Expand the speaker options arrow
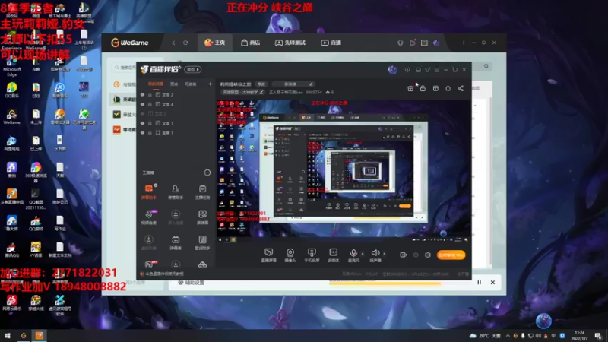The height and width of the screenshot is (342, 608). pos(385,254)
